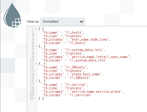Click tb_target "fl_3dhosts" on line 15
Viewport: 147px width, 112px height.
(79, 78)
